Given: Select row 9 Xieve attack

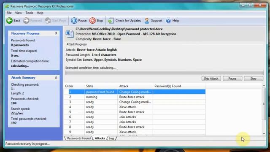Looking at the screenshot, I should click(135, 132).
